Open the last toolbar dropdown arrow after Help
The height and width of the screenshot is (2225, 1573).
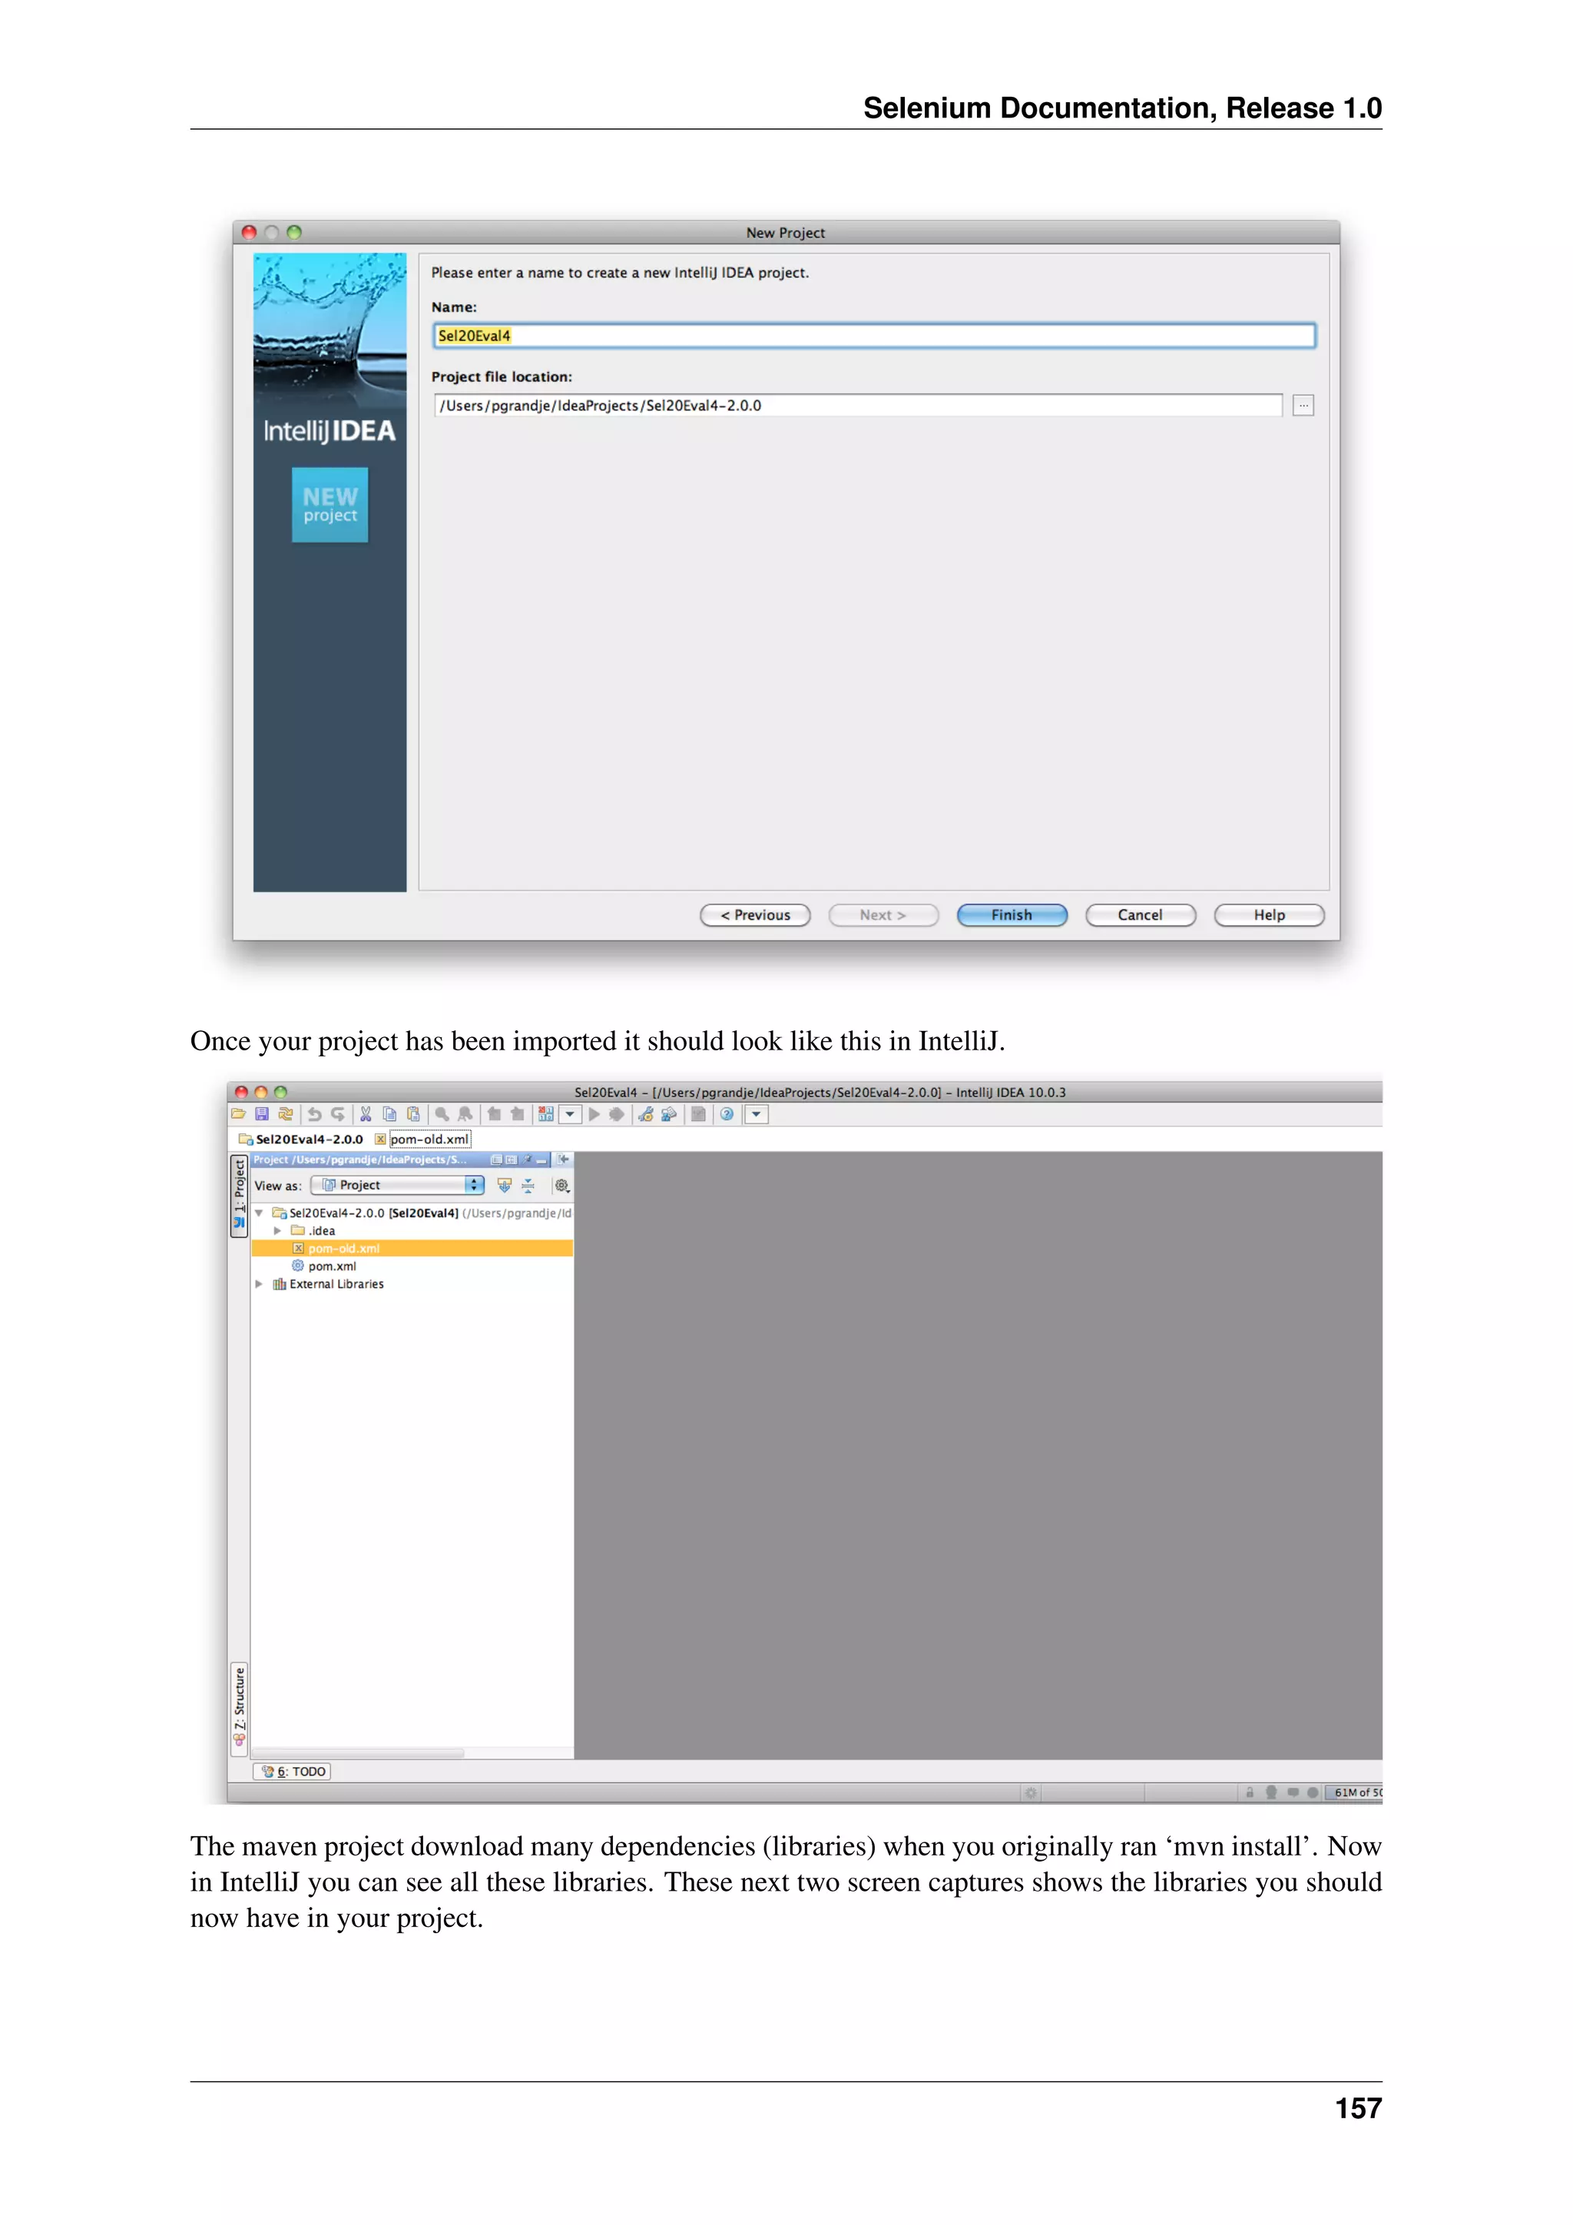(757, 1115)
